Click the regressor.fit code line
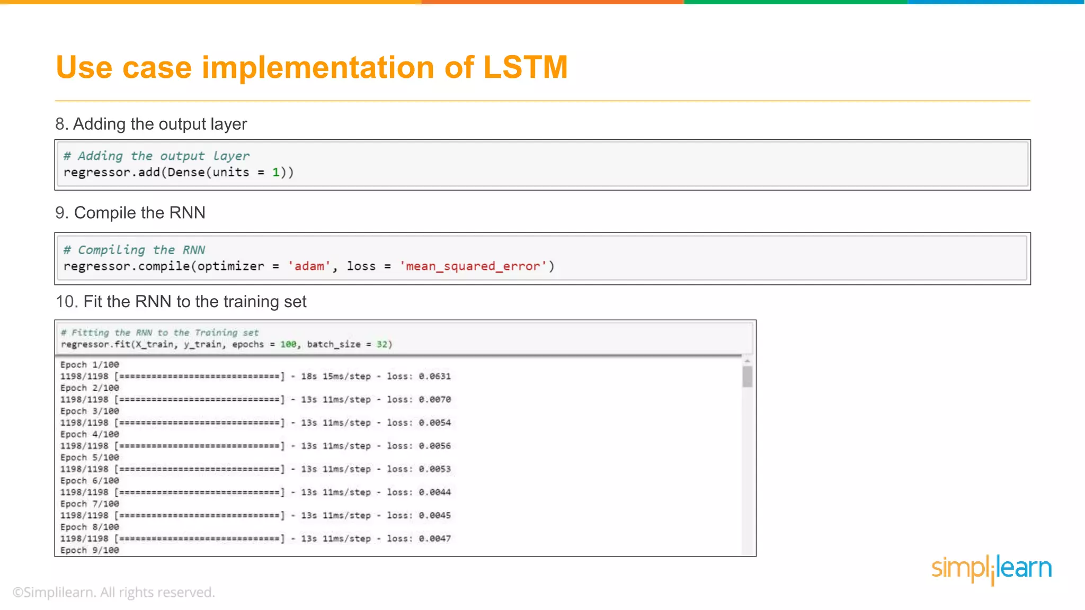 pyautogui.click(x=226, y=344)
